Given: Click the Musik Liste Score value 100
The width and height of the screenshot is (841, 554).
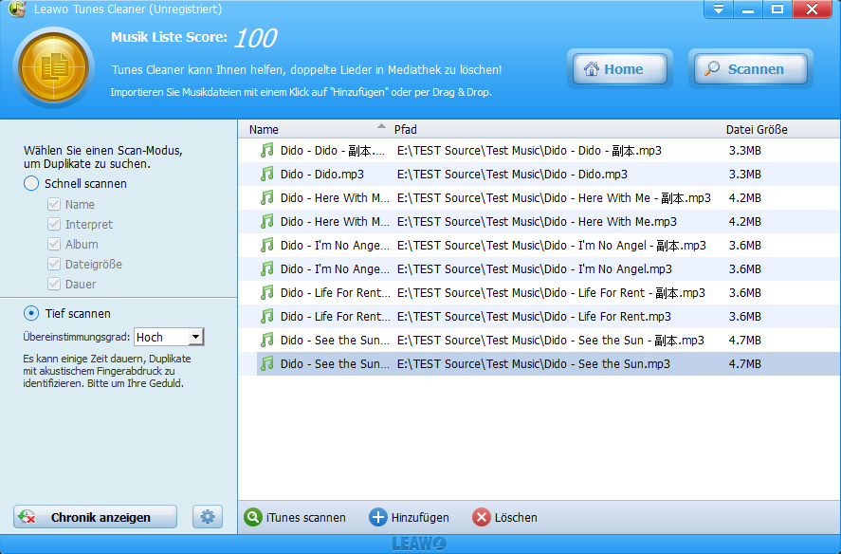Looking at the screenshot, I should tap(255, 38).
